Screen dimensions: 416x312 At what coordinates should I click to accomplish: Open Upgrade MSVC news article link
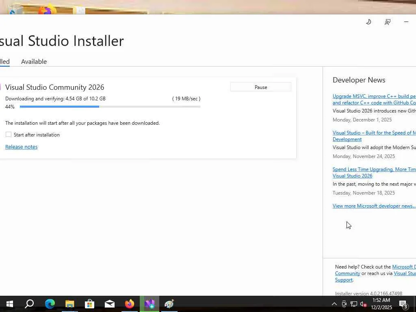tap(374, 100)
